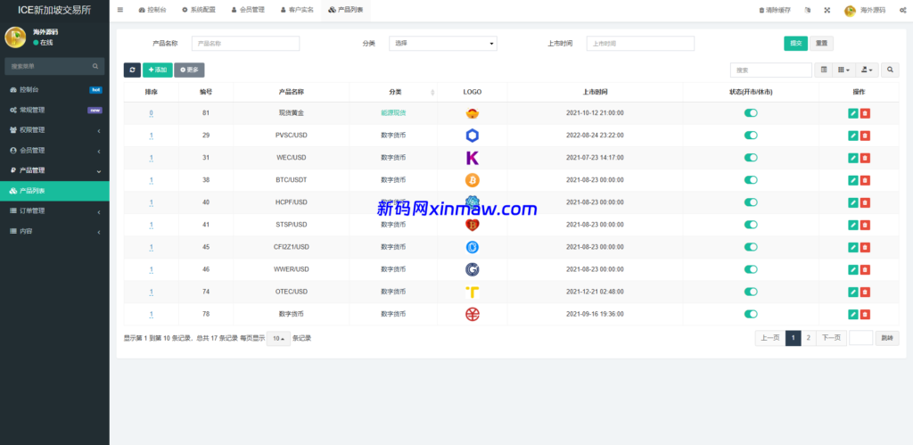
Task: Switch to the 系统配置 tab
Action: [198, 10]
